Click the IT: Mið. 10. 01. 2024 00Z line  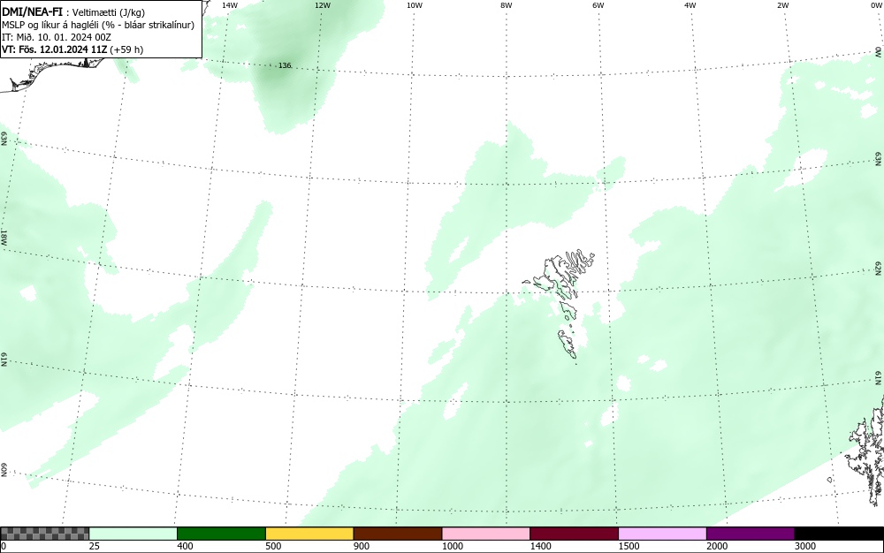(x=57, y=37)
